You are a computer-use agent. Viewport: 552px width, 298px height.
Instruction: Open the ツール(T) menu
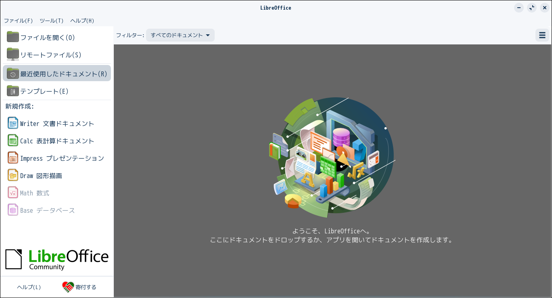[x=52, y=21]
